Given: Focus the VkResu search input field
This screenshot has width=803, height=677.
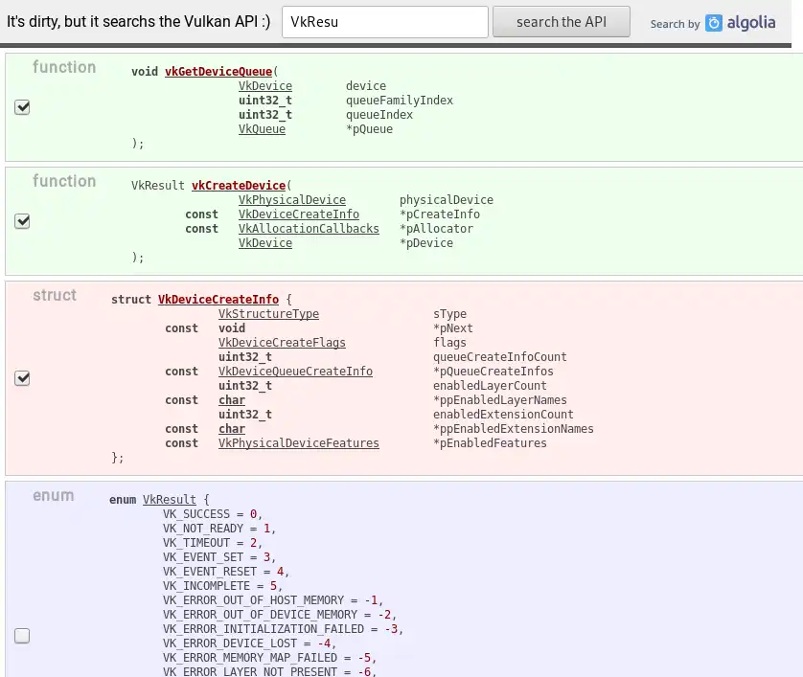Looking at the screenshot, I should pos(384,22).
